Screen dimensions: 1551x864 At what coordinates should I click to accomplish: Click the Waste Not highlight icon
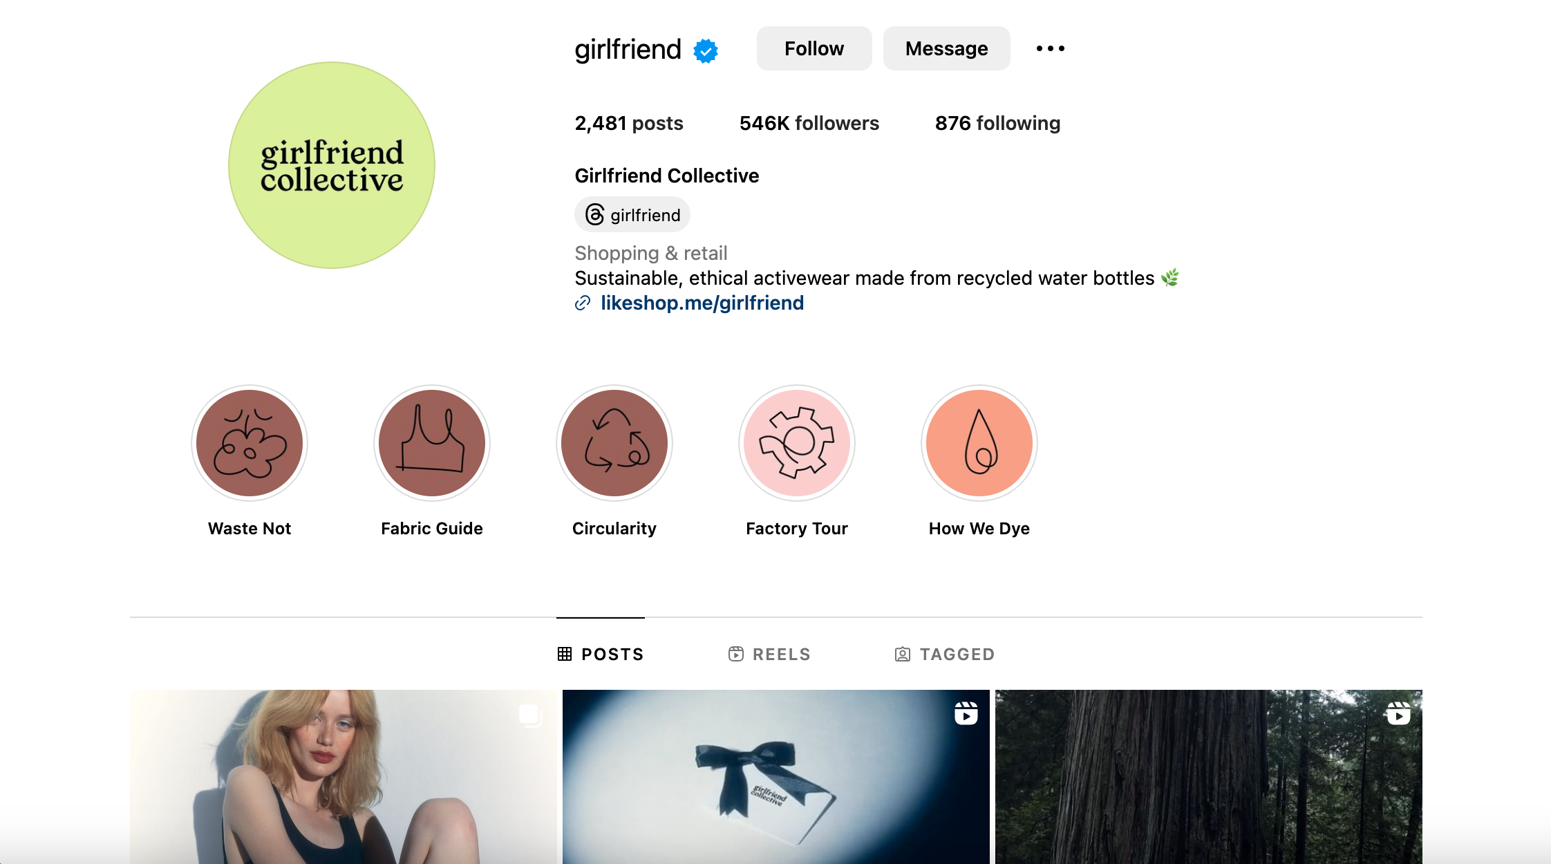pyautogui.click(x=249, y=440)
